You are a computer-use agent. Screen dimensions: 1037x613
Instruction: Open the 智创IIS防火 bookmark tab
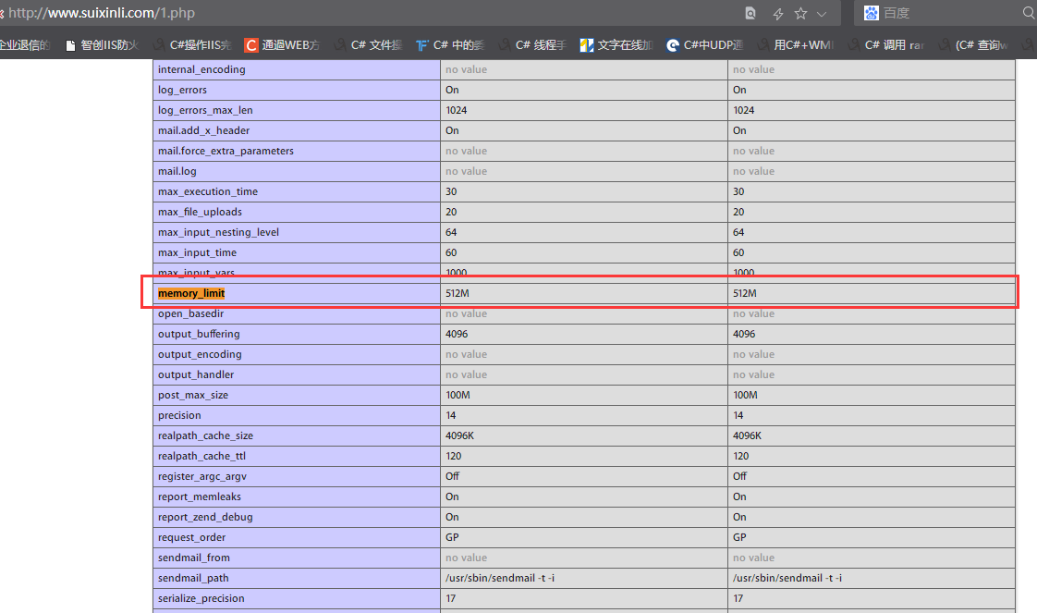click(x=102, y=44)
